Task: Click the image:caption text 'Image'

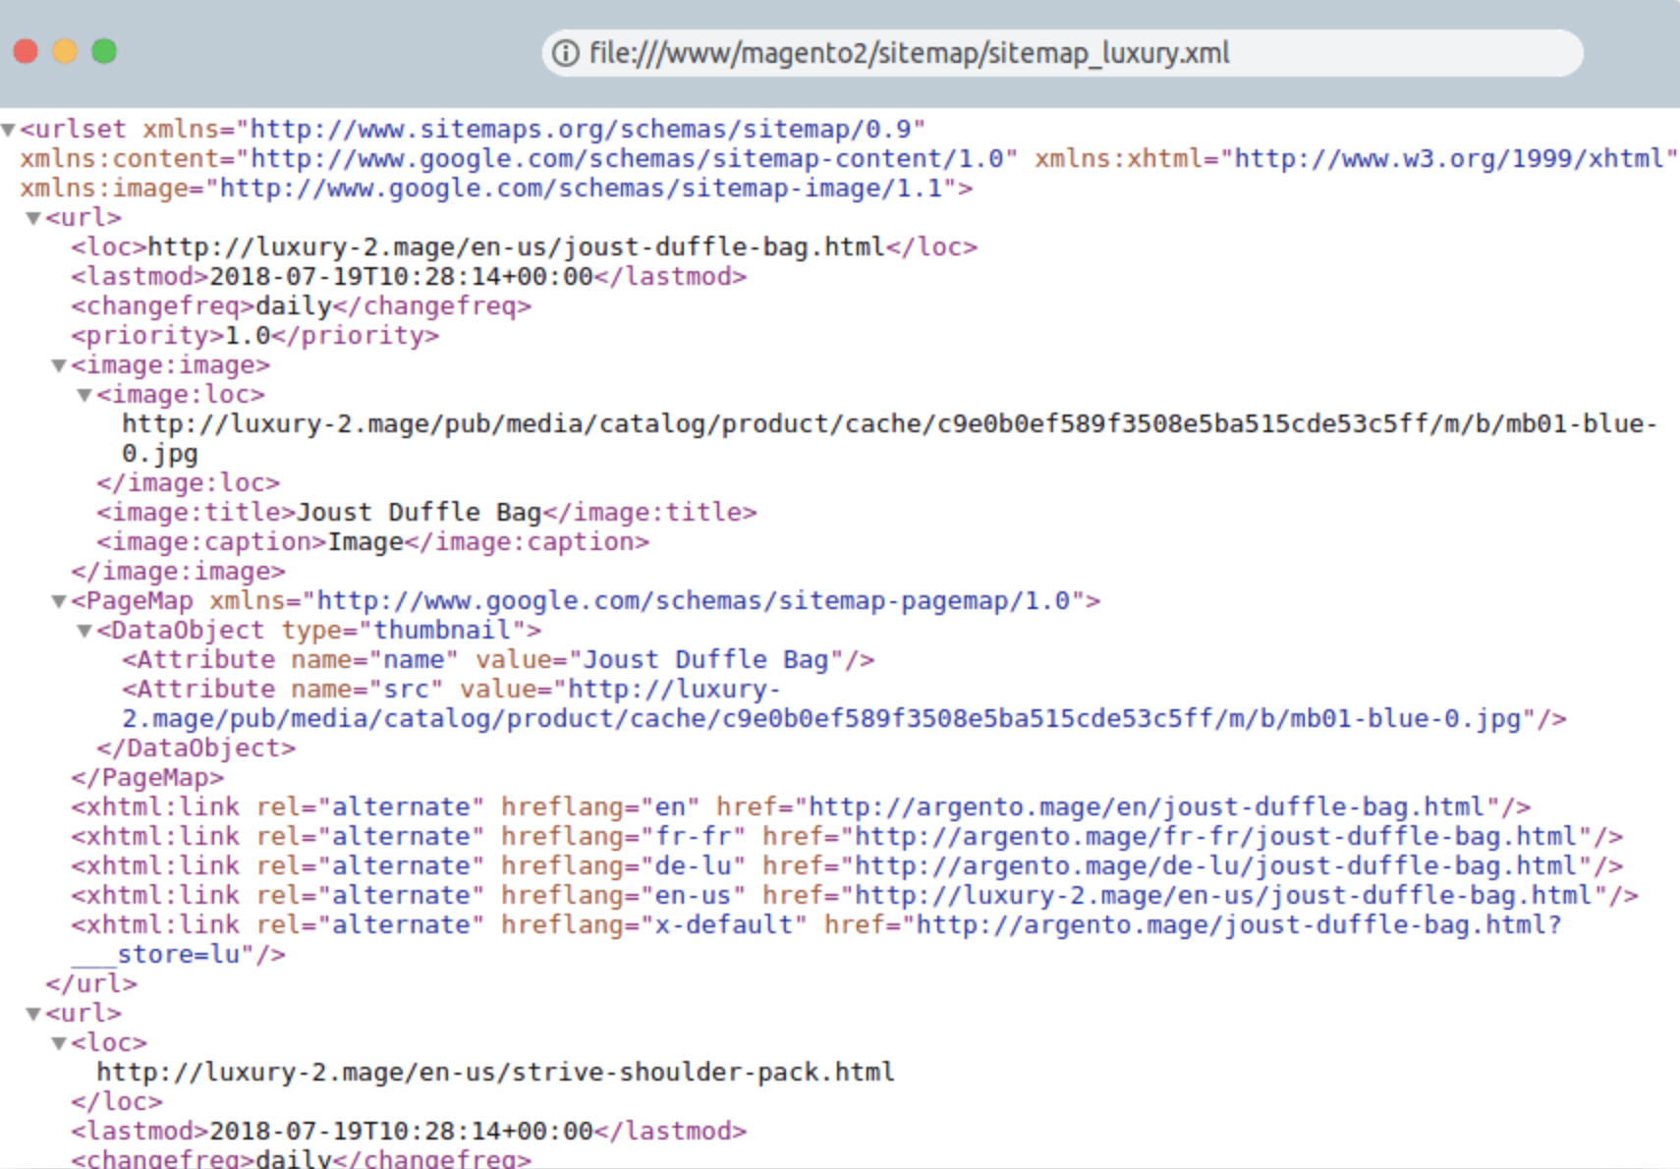Action: 365,542
